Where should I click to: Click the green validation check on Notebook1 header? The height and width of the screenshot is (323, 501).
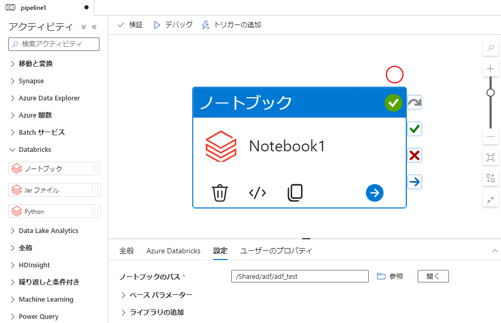(393, 103)
